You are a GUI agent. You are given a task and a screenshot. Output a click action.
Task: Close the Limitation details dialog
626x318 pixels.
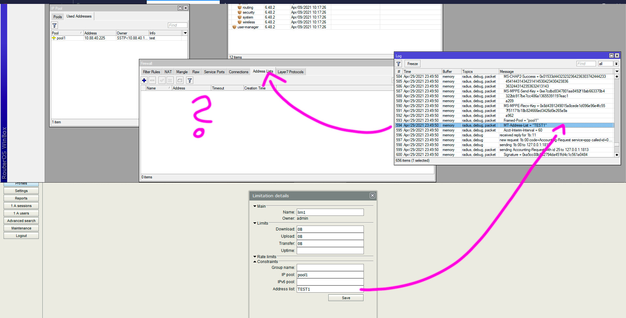click(x=372, y=196)
